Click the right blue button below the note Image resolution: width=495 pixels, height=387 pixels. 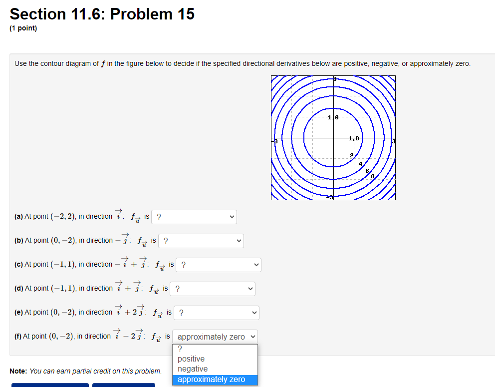pyautogui.click(x=123, y=385)
